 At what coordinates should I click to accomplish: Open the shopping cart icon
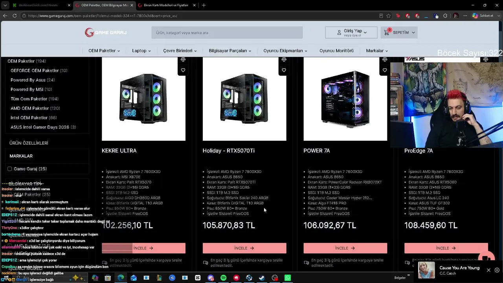pos(387,33)
